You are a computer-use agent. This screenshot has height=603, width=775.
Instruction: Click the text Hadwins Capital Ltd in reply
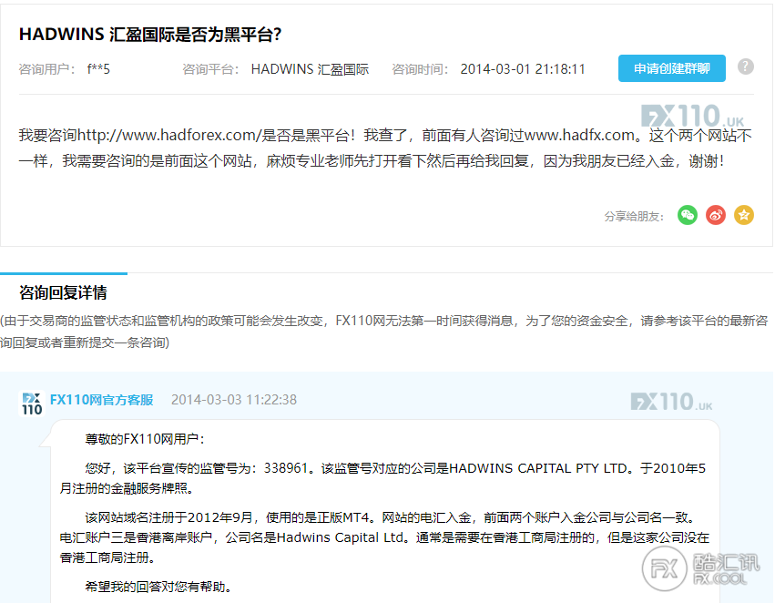coord(340,537)
